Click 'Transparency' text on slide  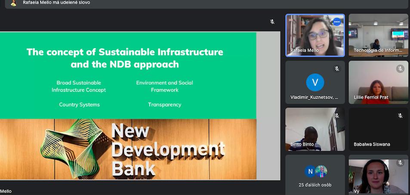point(164,105)
